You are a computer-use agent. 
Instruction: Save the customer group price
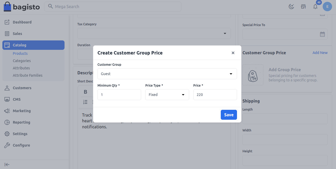(229, 115)
